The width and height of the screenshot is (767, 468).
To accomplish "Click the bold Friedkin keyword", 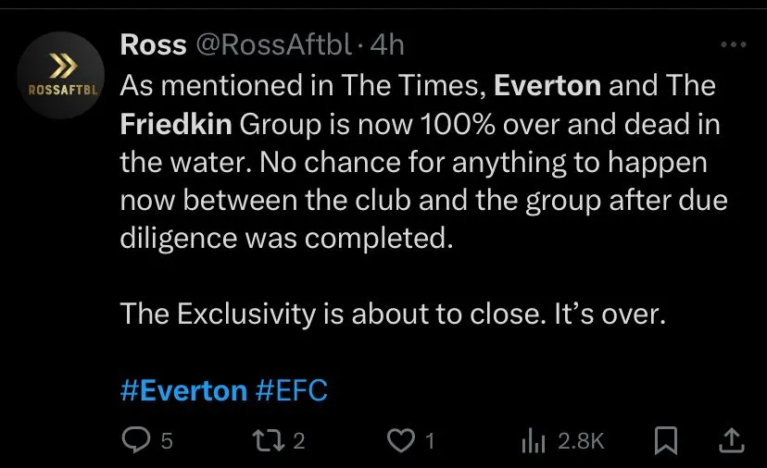I will (x=178, y=124).
